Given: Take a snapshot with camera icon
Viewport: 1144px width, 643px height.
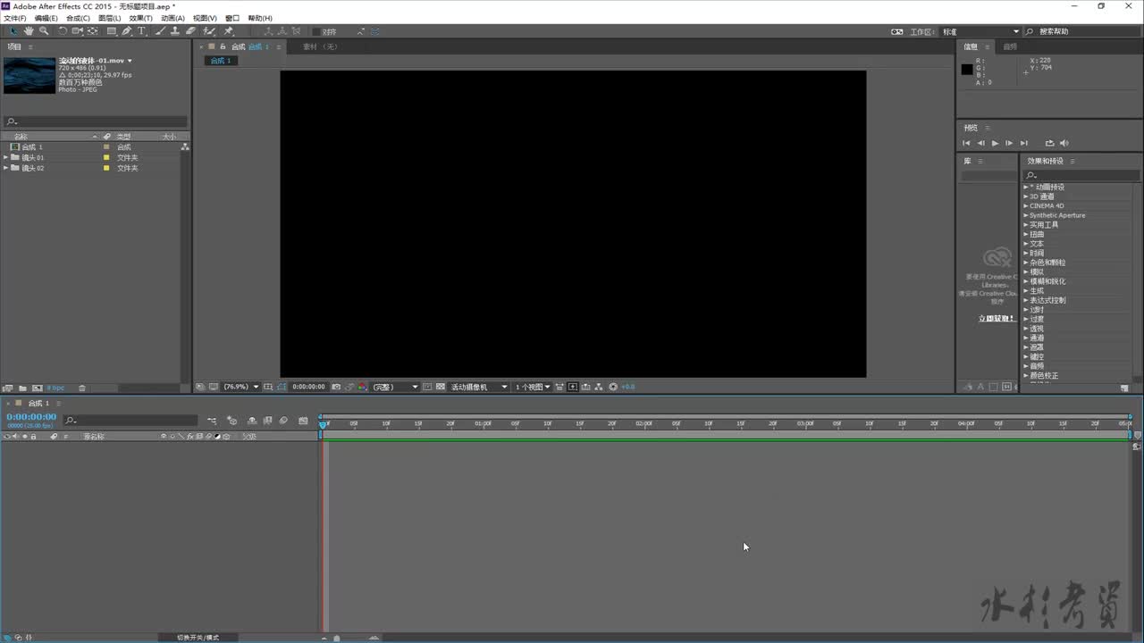Looking at the screenshot, I should click(336, 387).
